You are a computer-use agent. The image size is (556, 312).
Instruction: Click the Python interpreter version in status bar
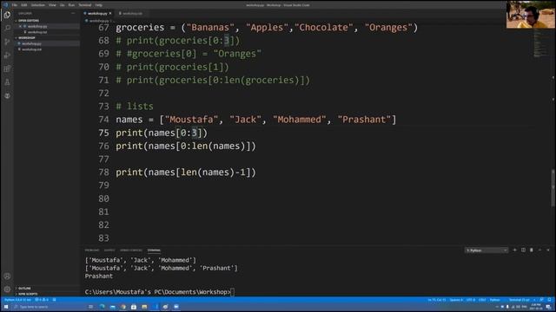(x=17, y=300)
